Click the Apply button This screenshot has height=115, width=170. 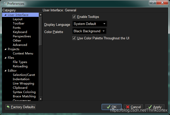(155, 107)
